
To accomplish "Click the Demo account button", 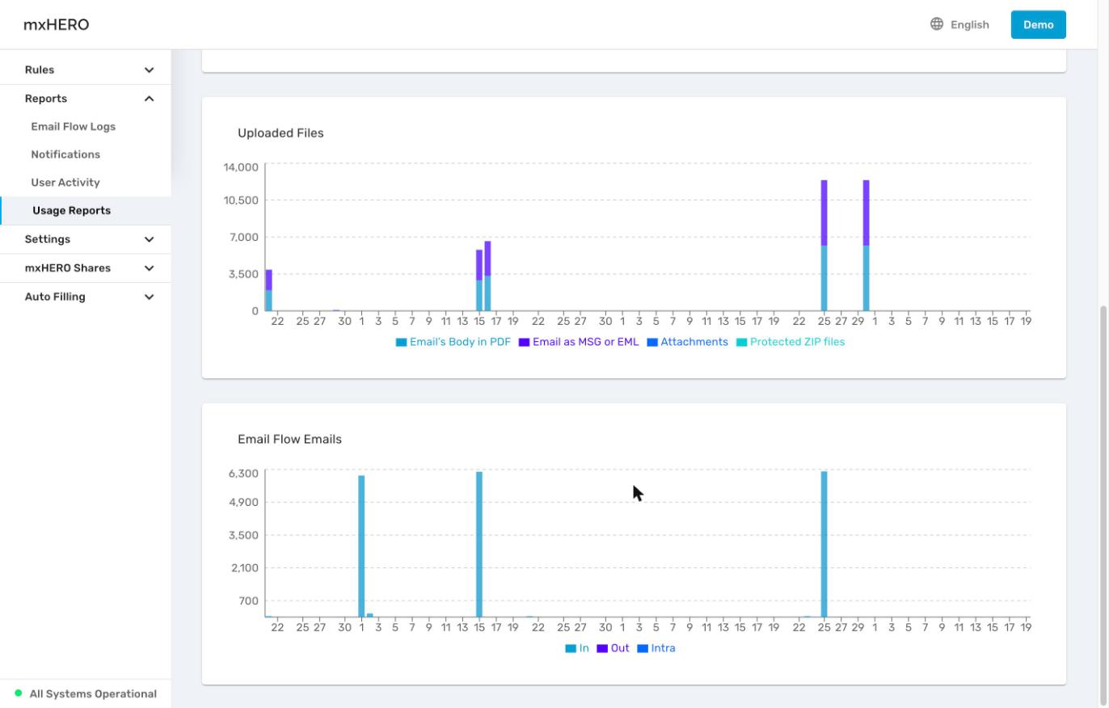I will coord(1038,24).
